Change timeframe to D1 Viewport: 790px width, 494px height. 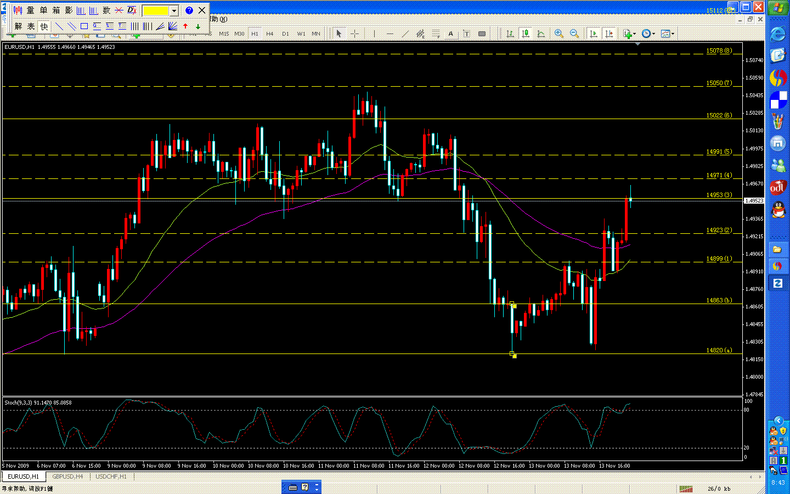pos(285,34)
